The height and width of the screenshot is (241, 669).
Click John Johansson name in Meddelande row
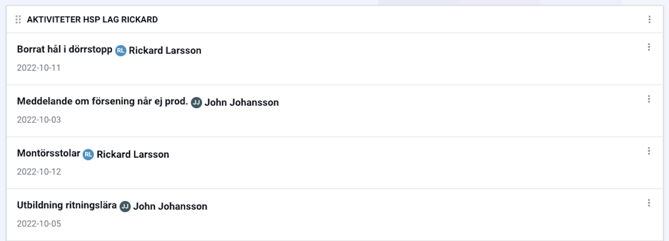(x=242, y=102)
